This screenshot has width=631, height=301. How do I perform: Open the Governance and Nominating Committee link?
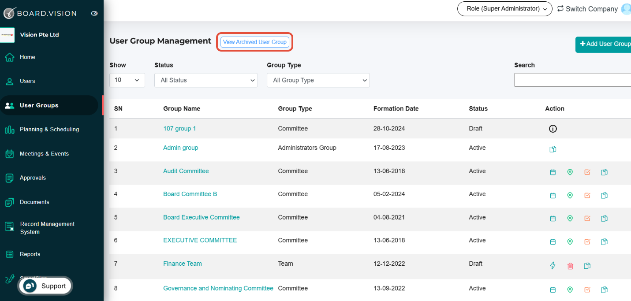pyautogui.click(x=218, y=289)
